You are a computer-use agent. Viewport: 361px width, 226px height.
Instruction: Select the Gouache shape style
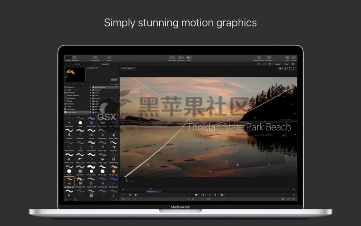coord(114,146)
